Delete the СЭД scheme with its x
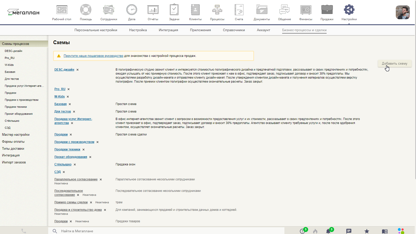This screenshot has height=234, width=416. click(64, 172)
